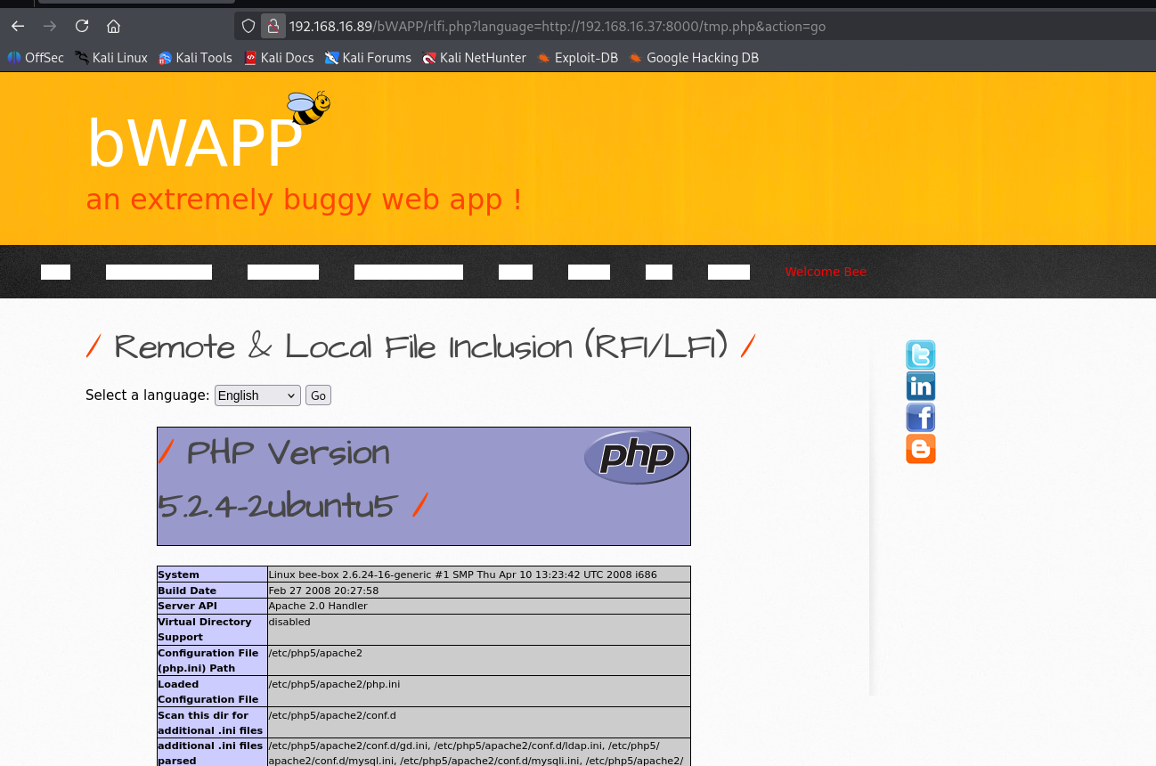Click the Blogger icon in sidebar

coord(921,449)
